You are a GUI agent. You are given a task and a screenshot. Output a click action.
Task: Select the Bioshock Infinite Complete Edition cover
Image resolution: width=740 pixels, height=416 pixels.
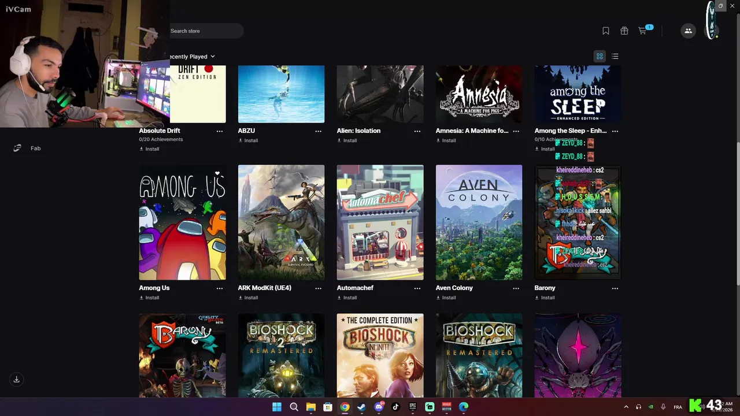[x=380, y=355]
